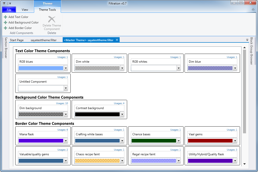Click the Add Background Color icon
Image resolution: width=258 pixels, height=172 pixels.
click(x=5, y=22)
